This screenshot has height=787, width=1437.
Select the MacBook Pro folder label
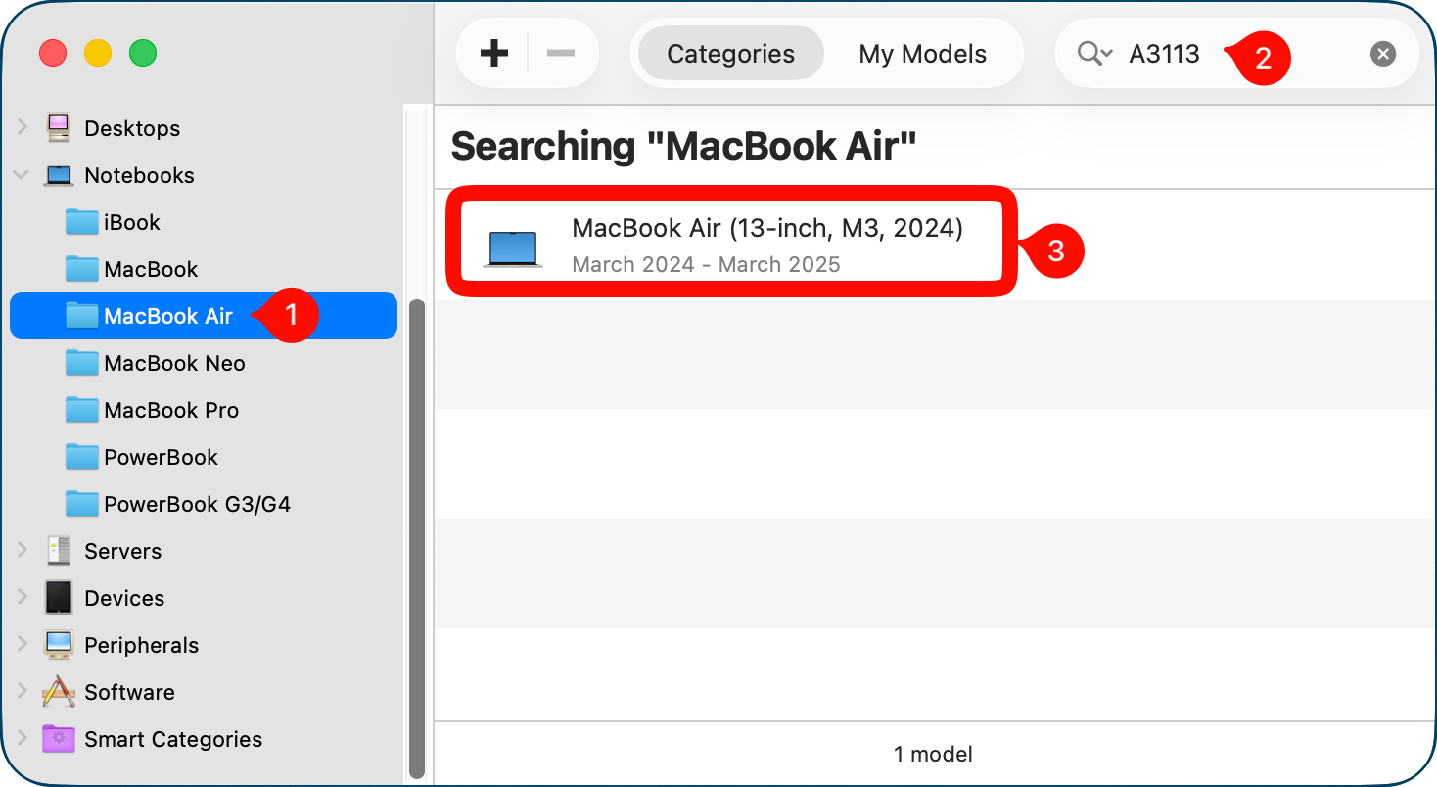[171, 410]
